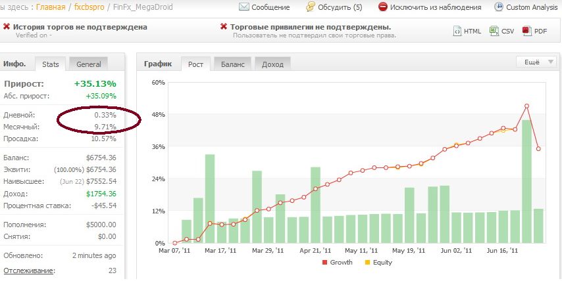The width and height of the screenshot is (562, 281).
Task: Click the tallest green chart bar
Action: pyautogui.click(x=526, y=181)
